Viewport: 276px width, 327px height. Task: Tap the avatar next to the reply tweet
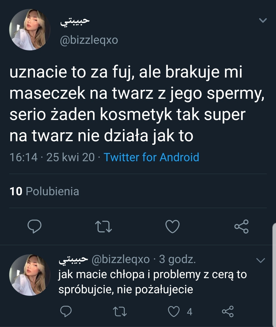pos(30,275)
